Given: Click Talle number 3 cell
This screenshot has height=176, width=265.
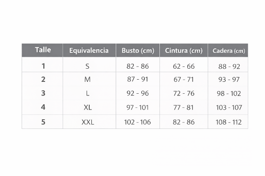Looking at the screenshot, I should [43, 93].
